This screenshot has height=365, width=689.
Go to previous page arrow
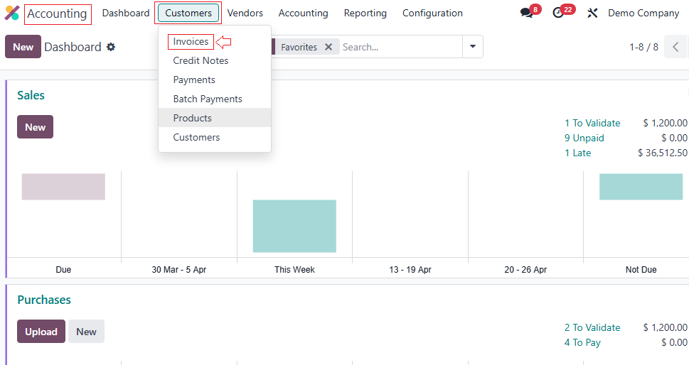click(675, 47)
